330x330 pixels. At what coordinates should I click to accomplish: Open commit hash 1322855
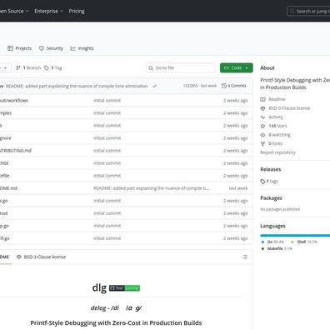click(x=191, y=86)
